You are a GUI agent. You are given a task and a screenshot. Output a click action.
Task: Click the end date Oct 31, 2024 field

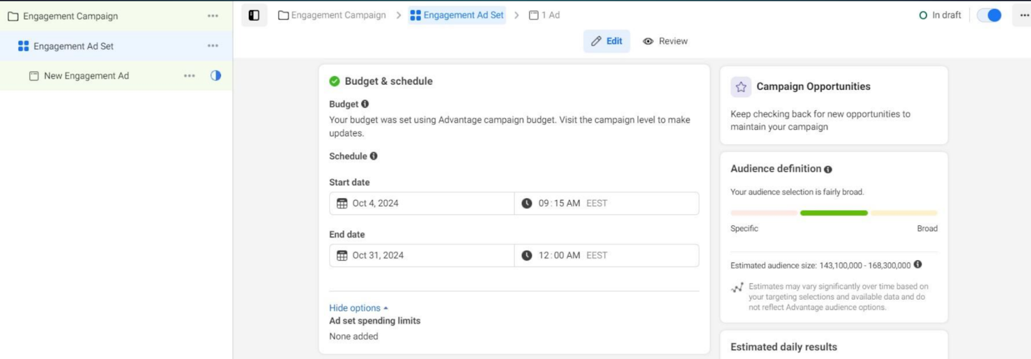point(422,255)
